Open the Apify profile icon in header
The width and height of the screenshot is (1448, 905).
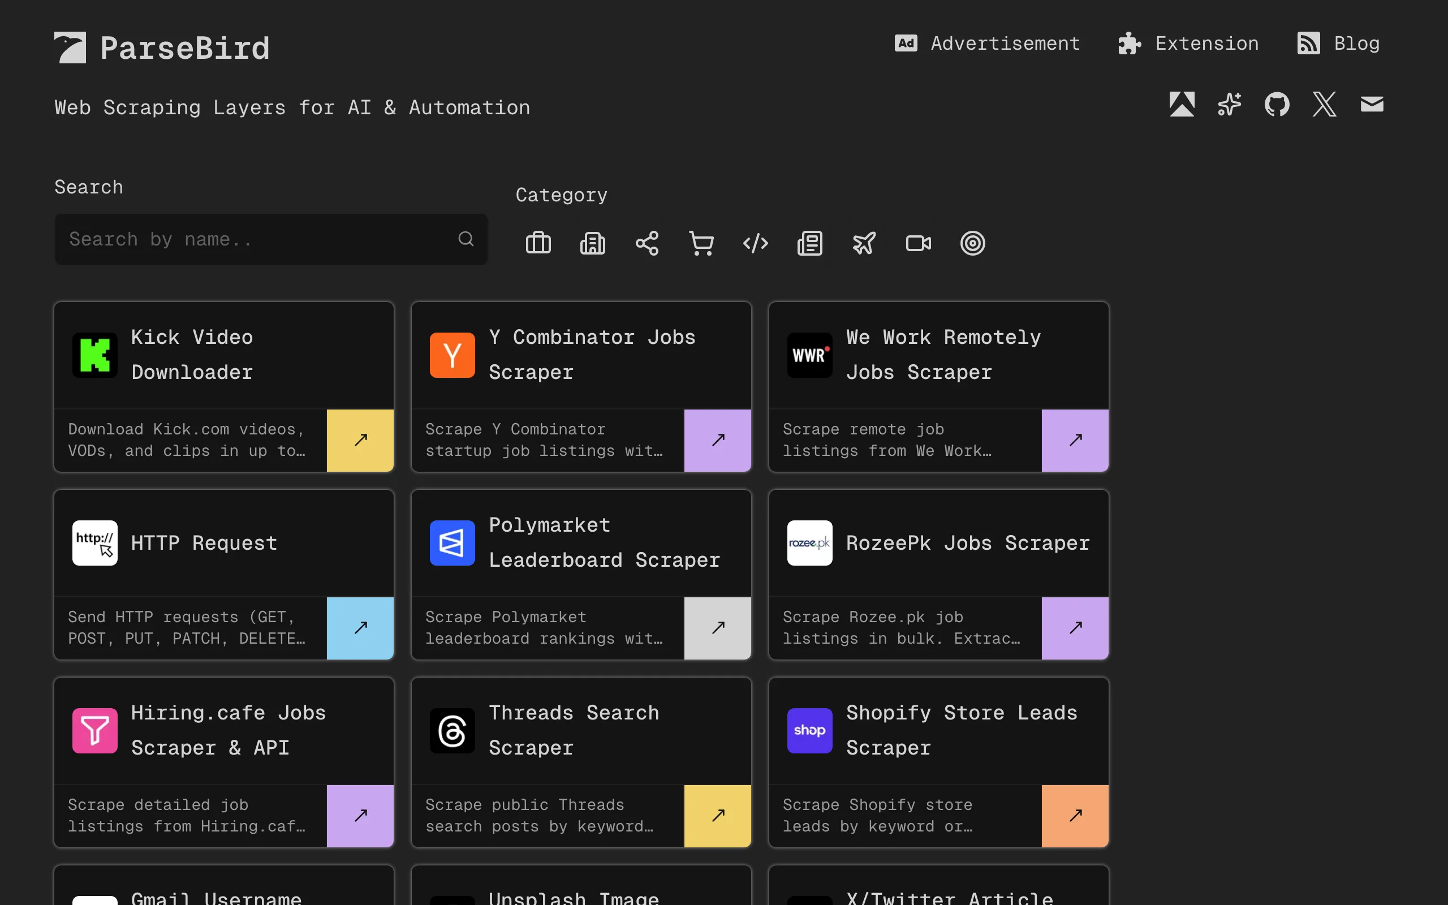click(x=1182, y=104)
